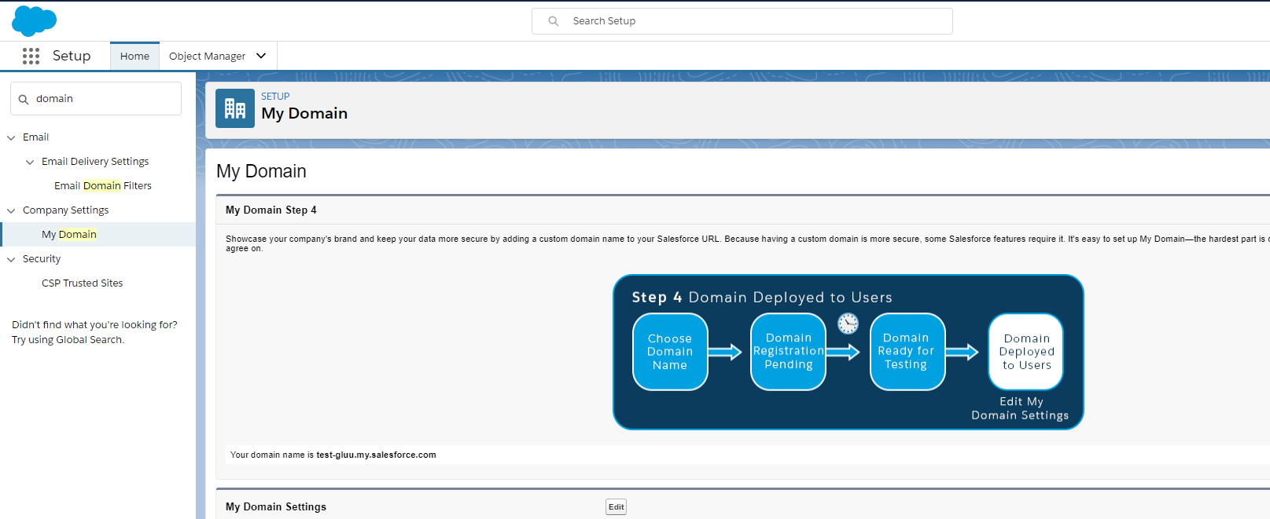Click the Salesforce cloud logo
The image size is (1270, 519).
click(34, 20)
